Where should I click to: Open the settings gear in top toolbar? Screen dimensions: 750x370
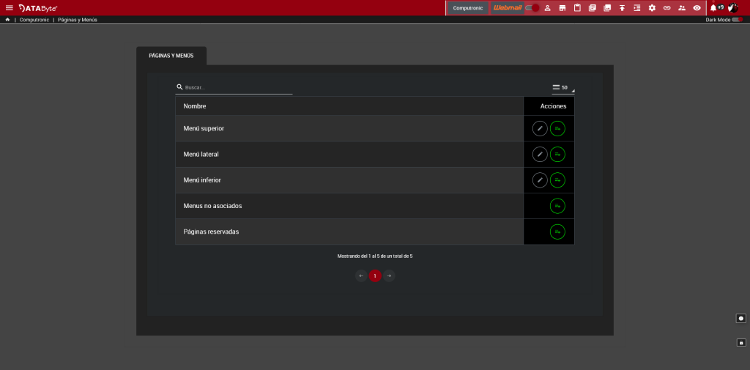(x=652, y=8)
